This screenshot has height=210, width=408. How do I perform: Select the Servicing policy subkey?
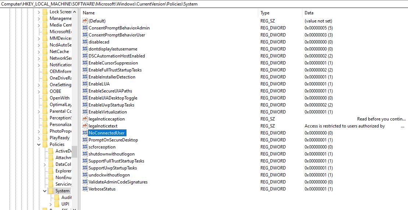(x=63, y=184)
